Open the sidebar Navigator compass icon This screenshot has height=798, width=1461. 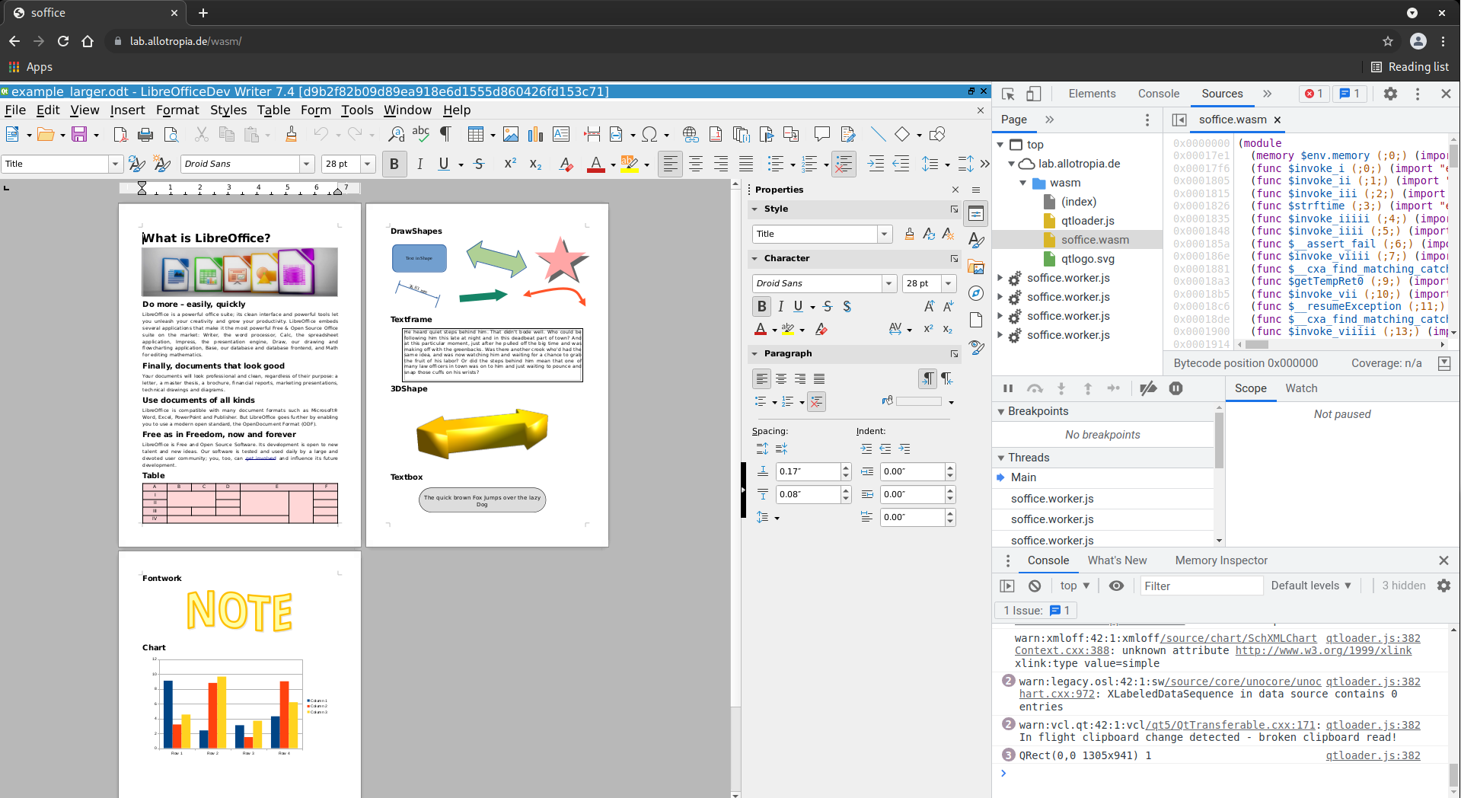point(976,293)
